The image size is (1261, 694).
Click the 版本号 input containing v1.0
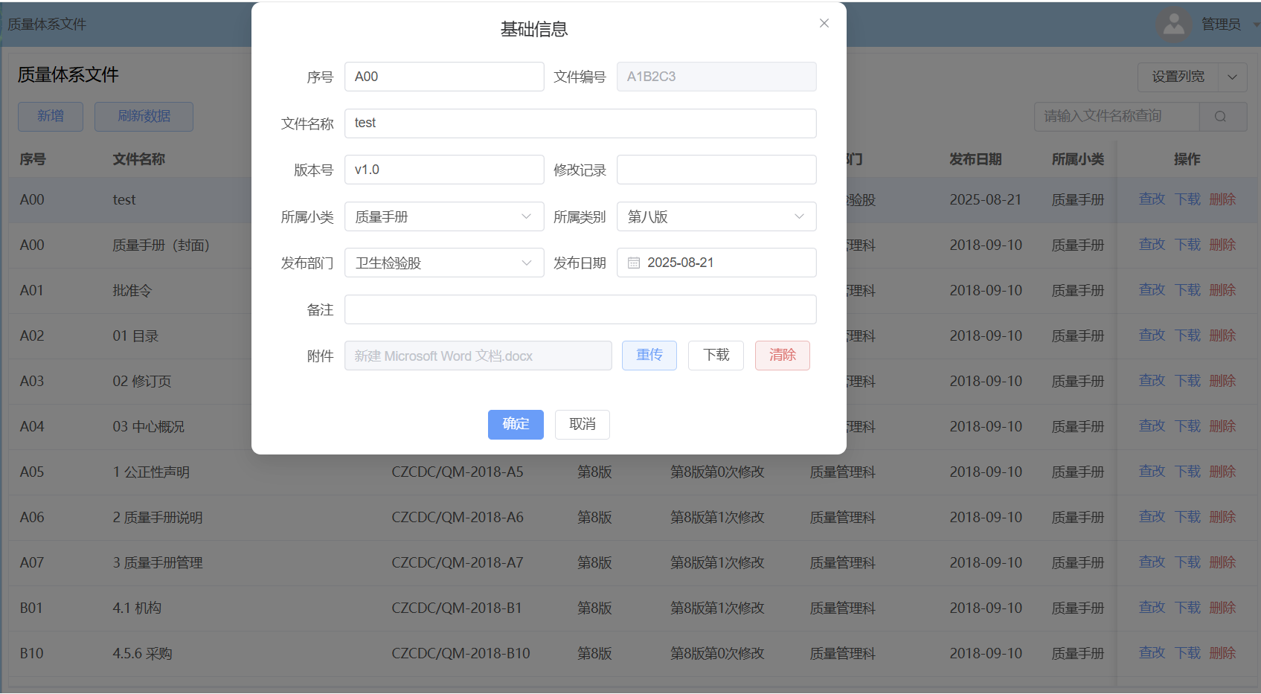(444, 170)
